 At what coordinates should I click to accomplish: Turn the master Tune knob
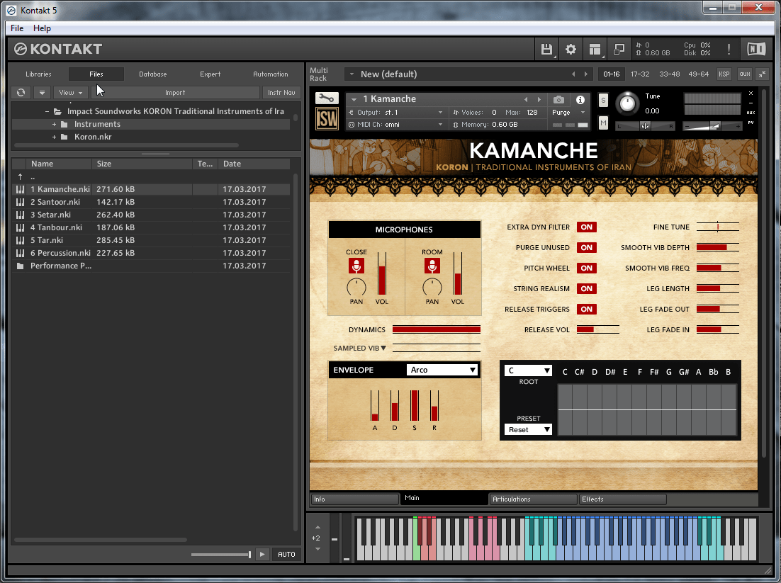pyautogui.click(x=627, y=103)
